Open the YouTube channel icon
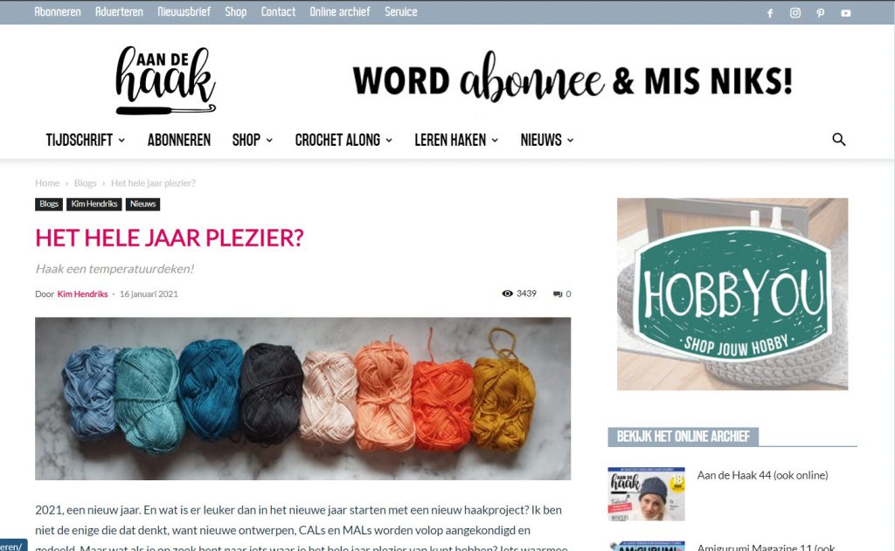The width and height of the screenshot is (895, 551). (x=846, y=12)
